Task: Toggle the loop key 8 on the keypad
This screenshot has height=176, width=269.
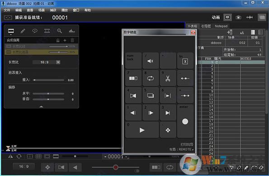Action: 151,78
